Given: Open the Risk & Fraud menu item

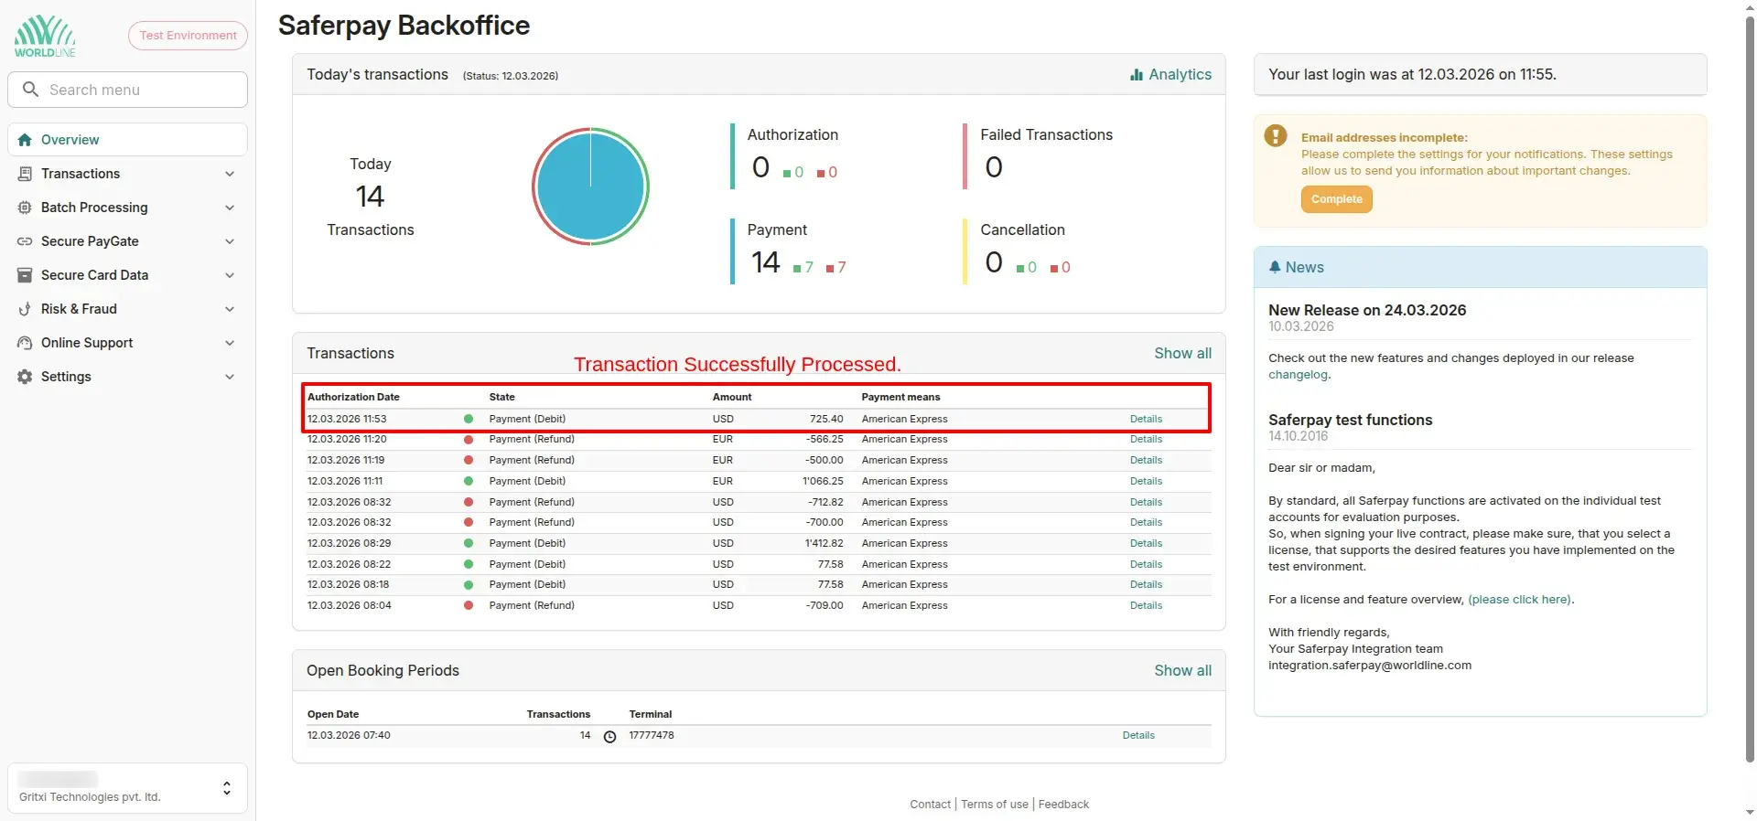Looking at the screenshot, I should tap(127, 309).
